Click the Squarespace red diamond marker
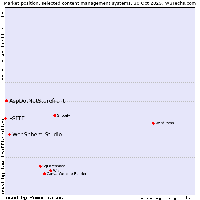200x200 pixels. [40, 166]
